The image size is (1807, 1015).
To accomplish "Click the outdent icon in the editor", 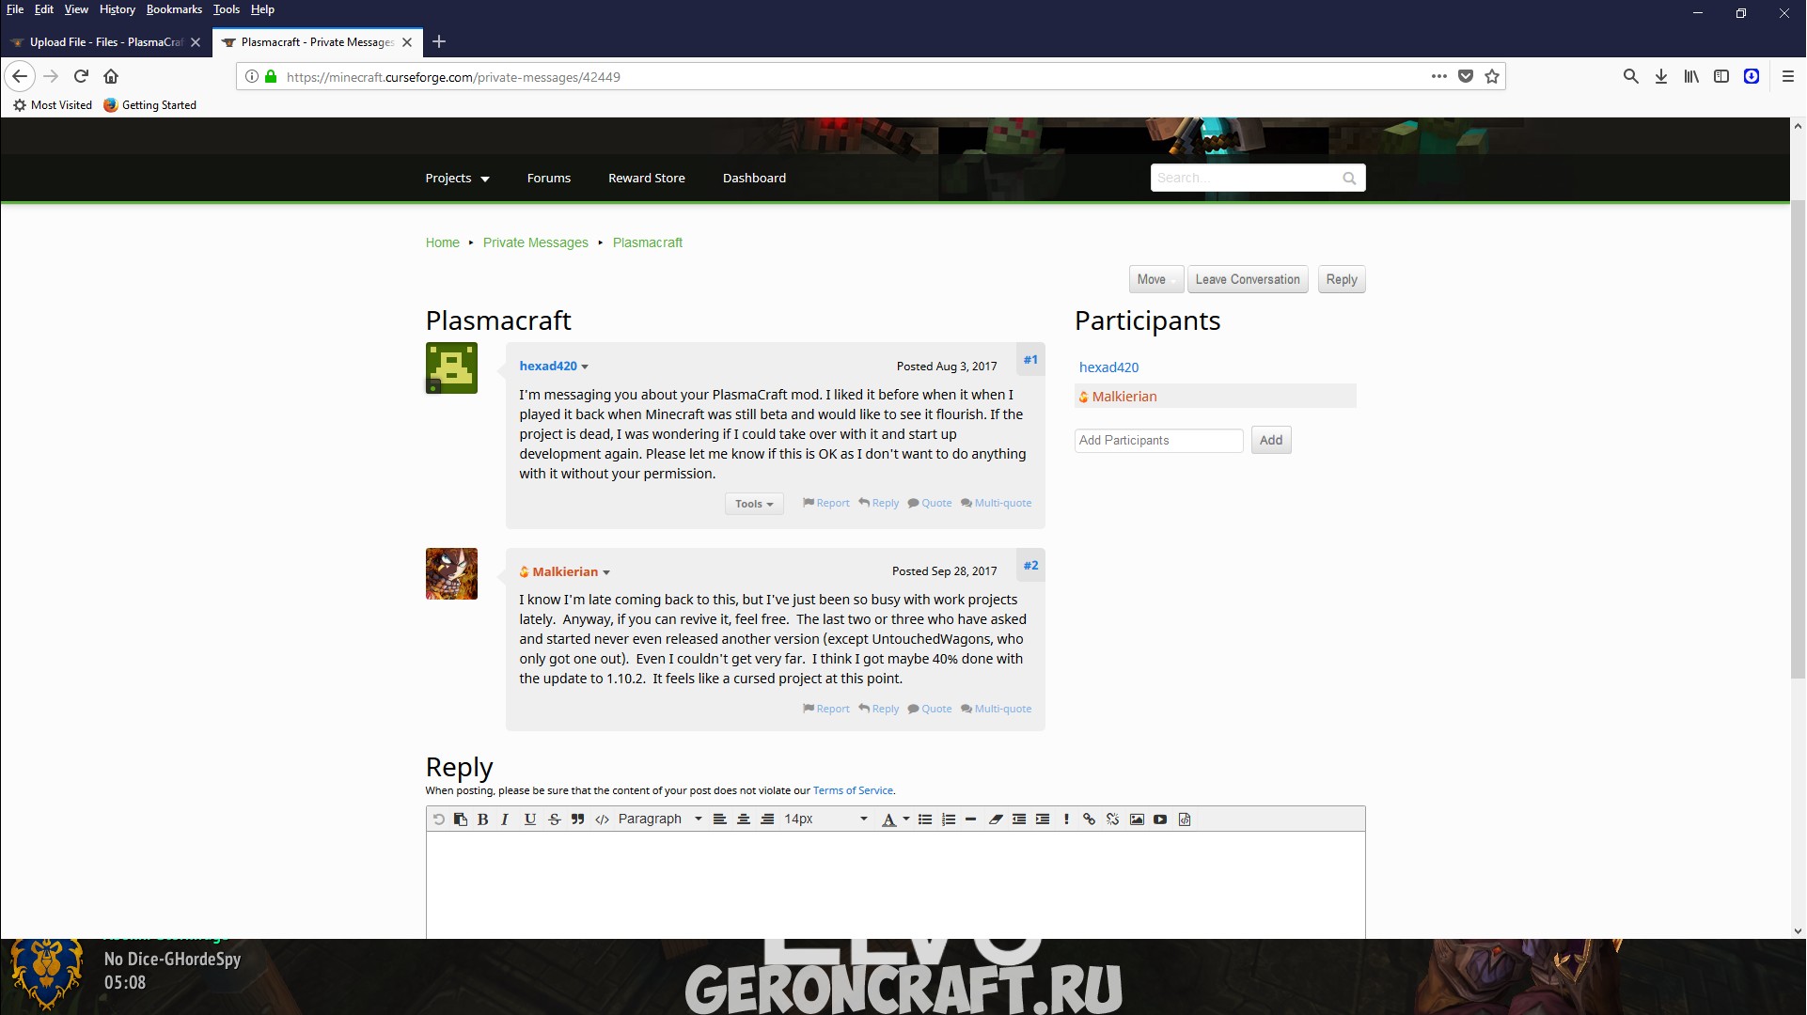I will click(x=1019, y=820).
